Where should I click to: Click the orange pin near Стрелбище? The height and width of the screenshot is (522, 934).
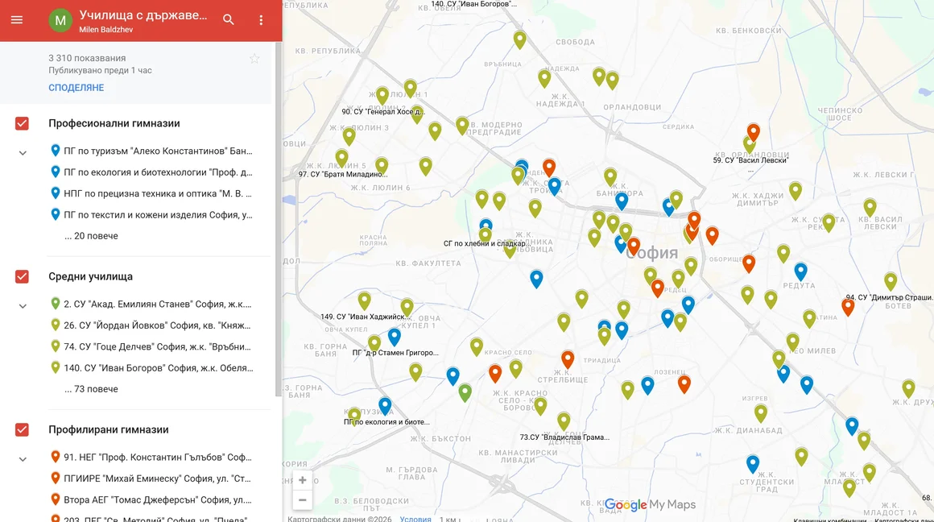(568, 358)
